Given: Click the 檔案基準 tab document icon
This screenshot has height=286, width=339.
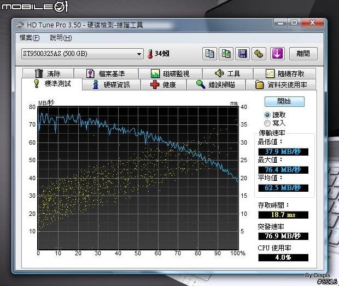Looking at the screenshot, I should (x=90, y=73).
